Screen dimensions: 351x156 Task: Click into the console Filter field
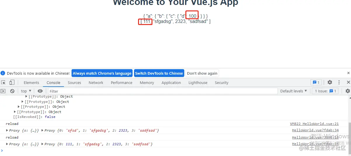point(163,91)
